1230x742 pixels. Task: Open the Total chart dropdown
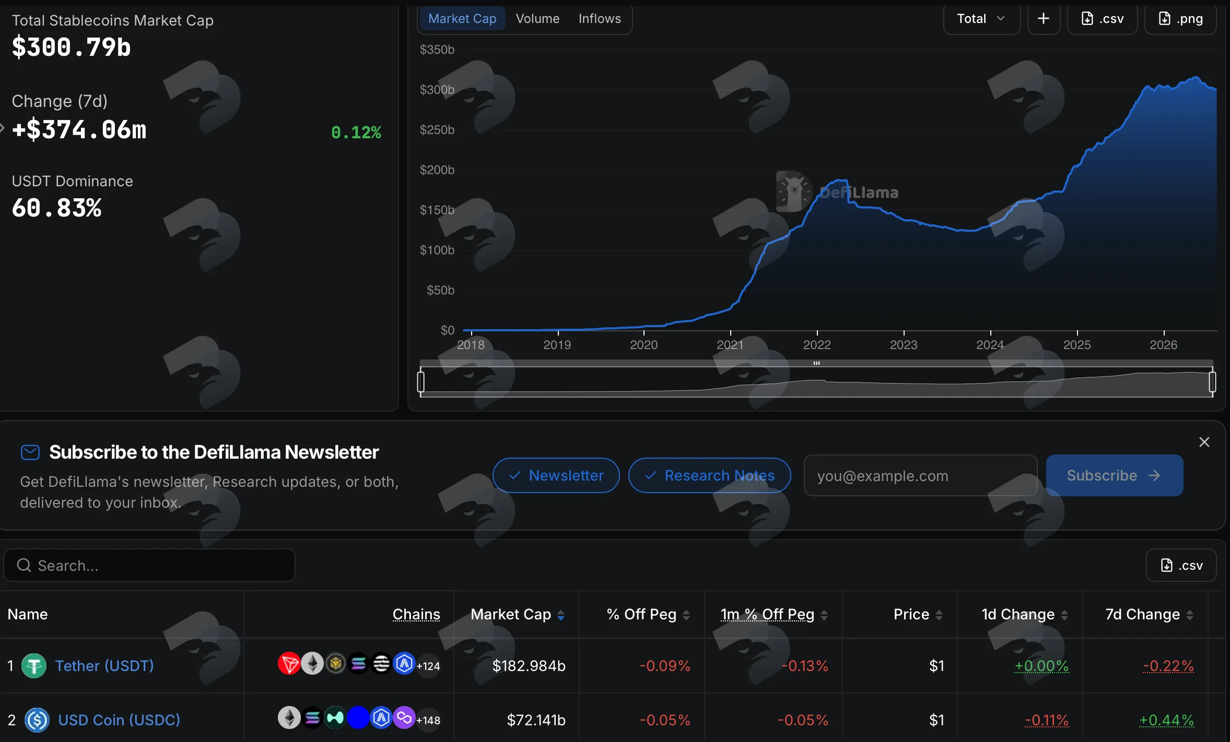pos(981,19)
